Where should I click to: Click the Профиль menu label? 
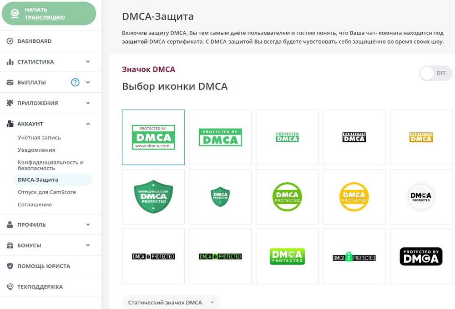32,224
